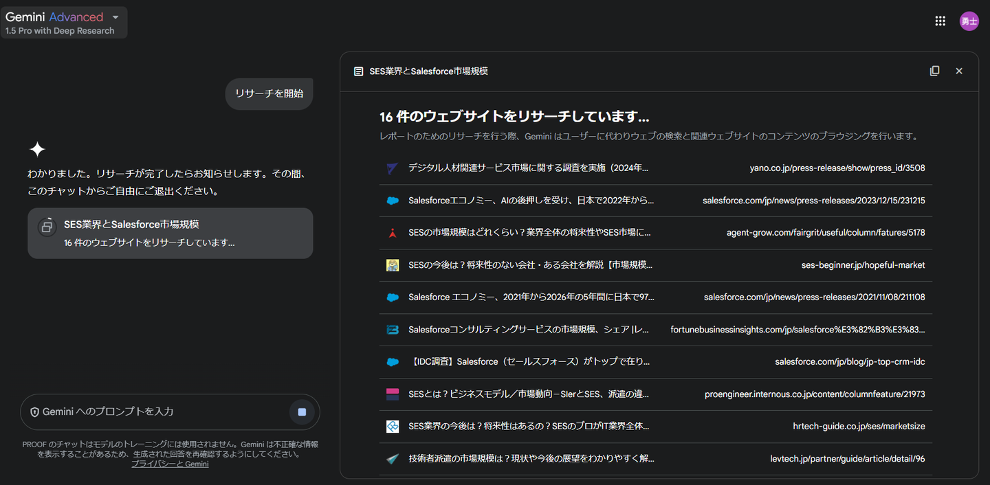
Task: Expand the Gemini Advanced model dropdown
Action: coord(115,17)
